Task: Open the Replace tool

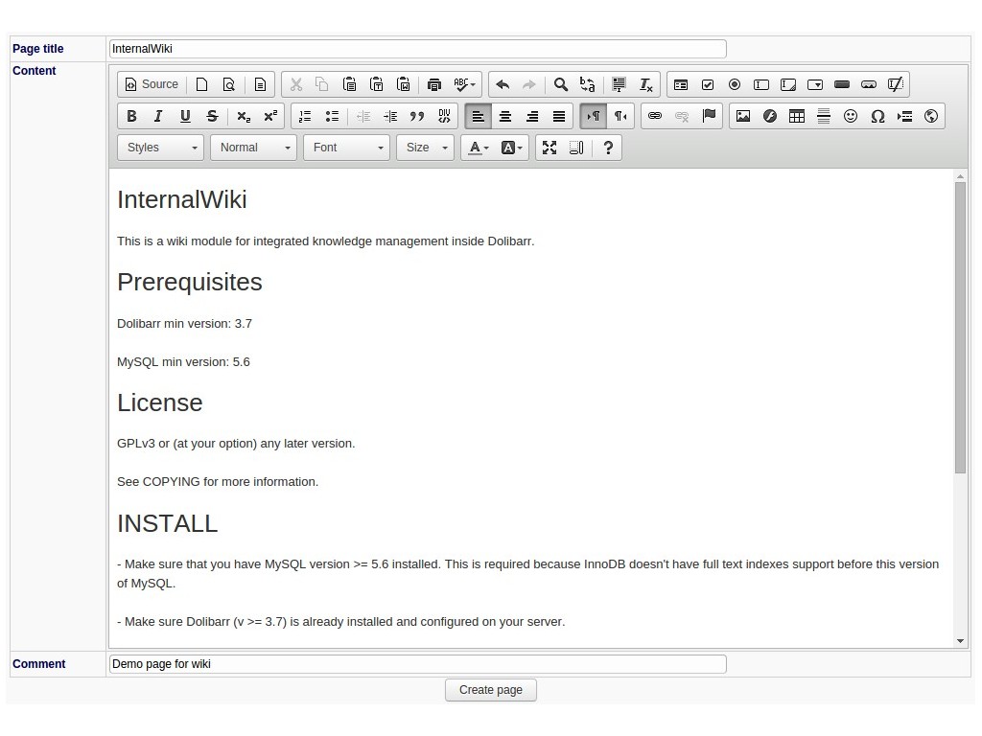Action: coord(588,84)
